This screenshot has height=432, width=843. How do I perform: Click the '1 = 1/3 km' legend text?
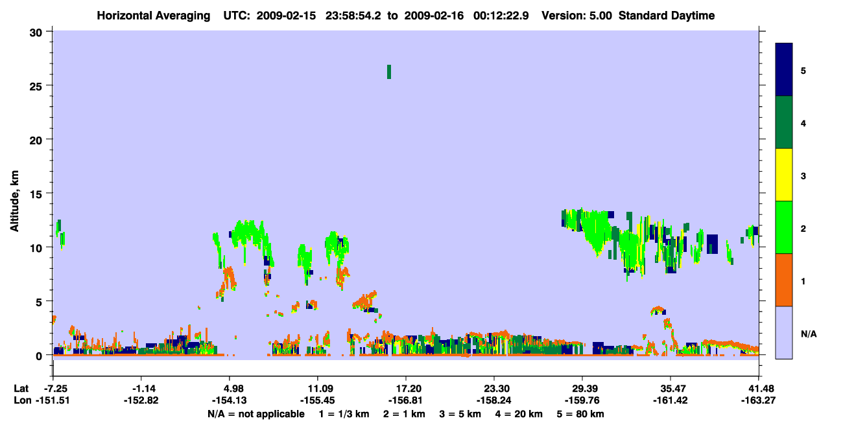pyautogui.click(x=344, y=414)
